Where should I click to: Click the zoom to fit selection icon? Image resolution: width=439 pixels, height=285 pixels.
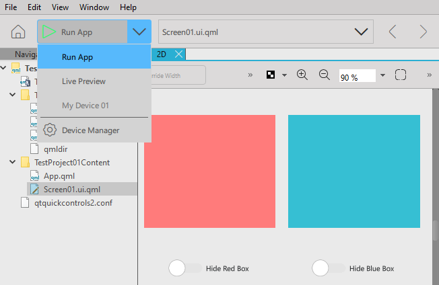coord(401,75)
